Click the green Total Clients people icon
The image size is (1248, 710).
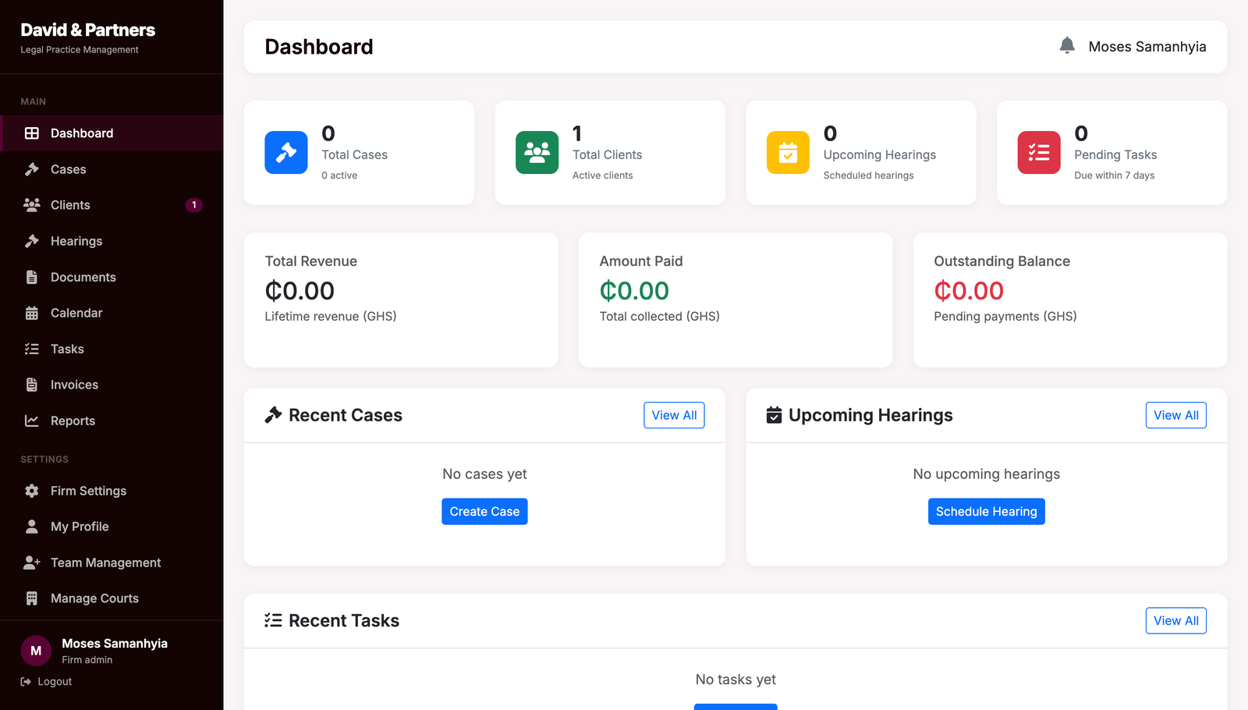[537, 152]
